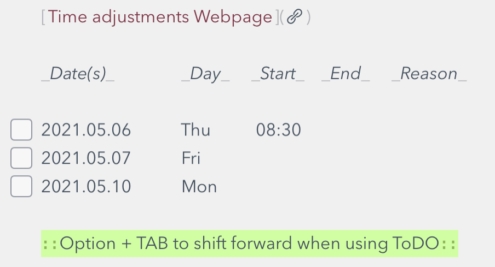Open the Time adjustments Webpage link

(160, 17)
